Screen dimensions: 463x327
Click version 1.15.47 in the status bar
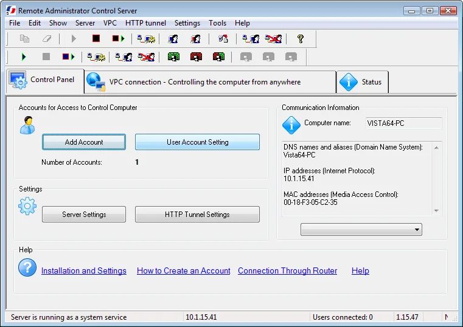point(407,317)
